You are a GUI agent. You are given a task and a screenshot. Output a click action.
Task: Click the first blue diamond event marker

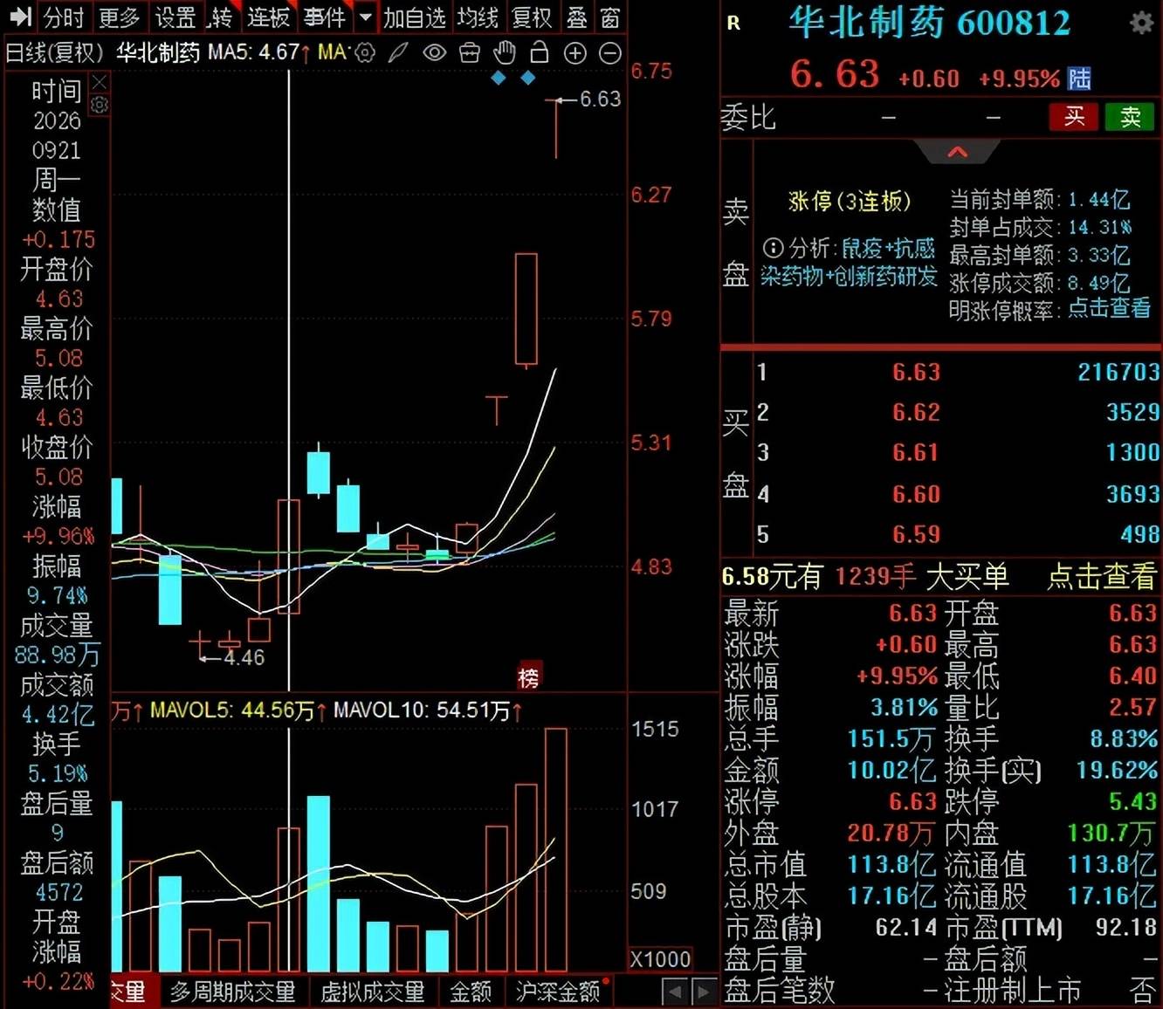(x=499, y=79)
